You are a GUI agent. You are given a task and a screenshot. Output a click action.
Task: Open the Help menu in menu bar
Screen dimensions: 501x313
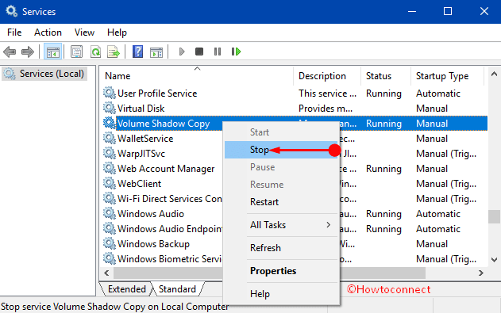117,32
